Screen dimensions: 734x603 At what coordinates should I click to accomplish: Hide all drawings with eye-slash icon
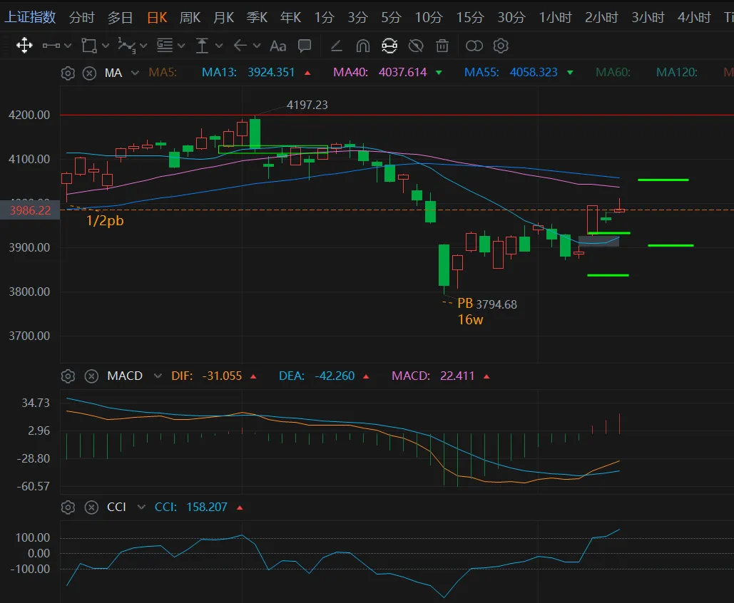coord(416,46)
